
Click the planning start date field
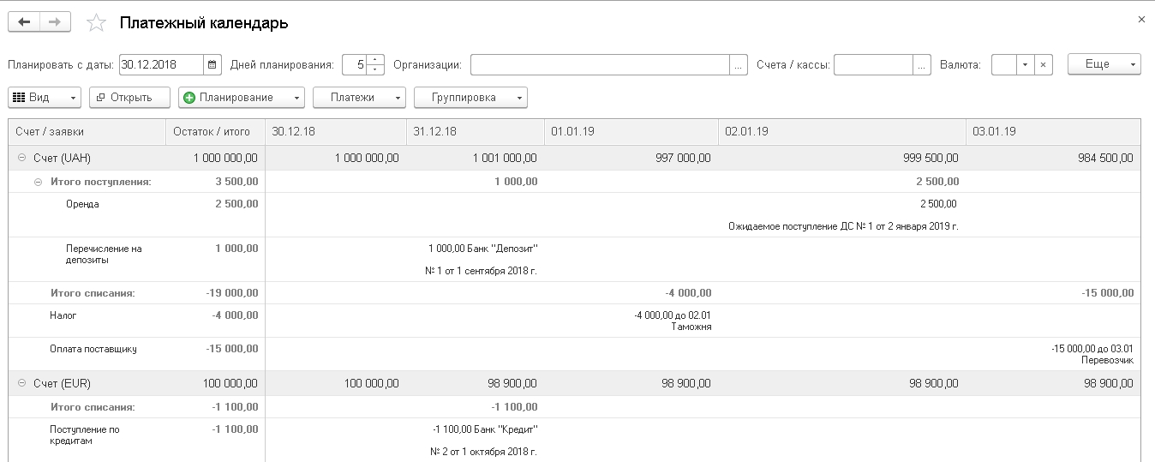tap(161, 64)
